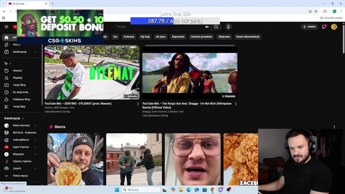
Task: Open options menu for The King's Son mix
Action: 236,104
